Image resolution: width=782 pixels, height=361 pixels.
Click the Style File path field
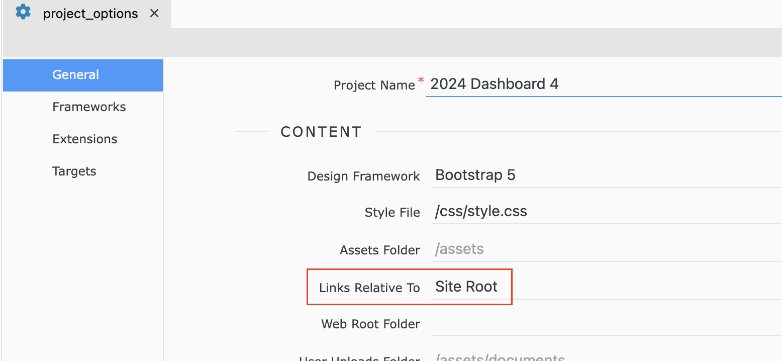pos(603,211)
